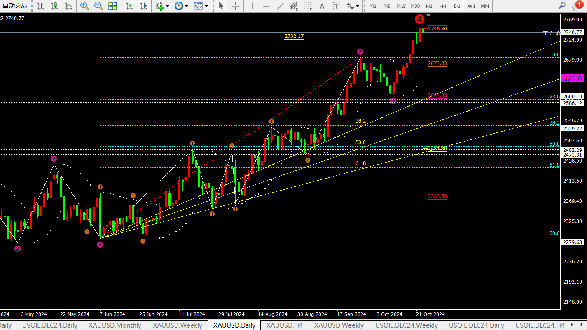The image size is (587, 330).
Task: Switch to M15 timeframe
Action: tap(401, 6)
